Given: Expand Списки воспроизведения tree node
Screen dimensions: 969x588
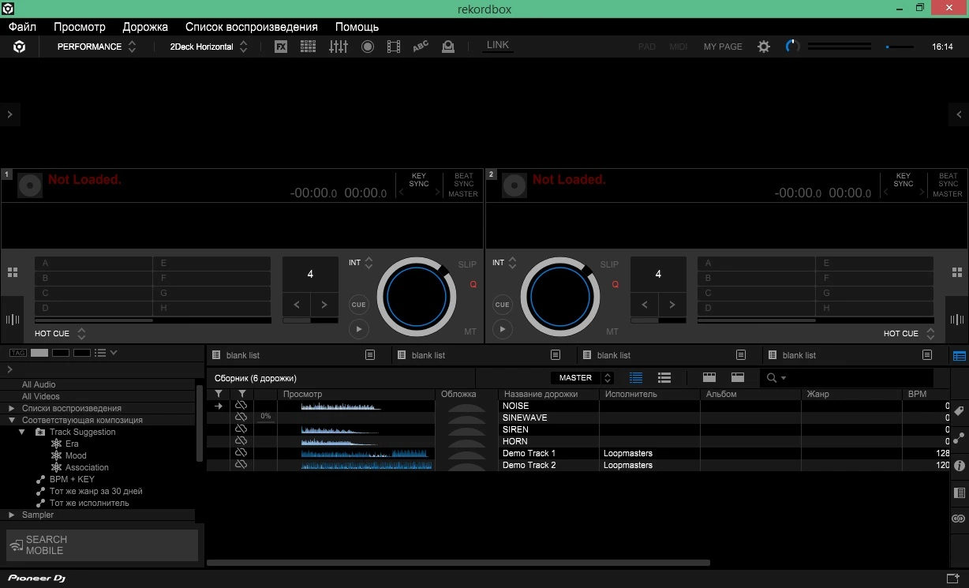Looking at the screenshot, I should pos(11,409).
